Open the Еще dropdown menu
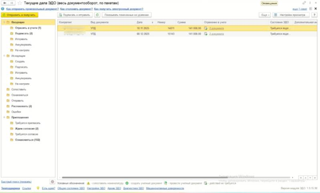The image size is (320, 193). 265,15
